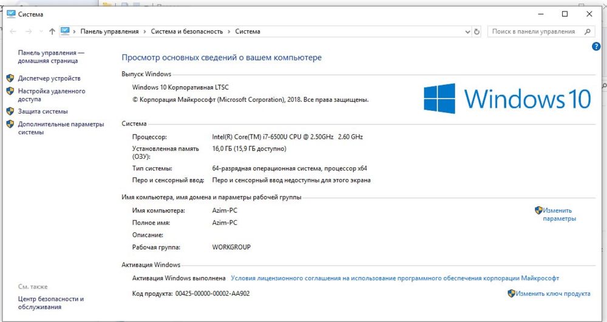
Task: Select 'Azim-PC' next to 'Полное имя'
Action: pyautogui.click(x=225, y=223)
